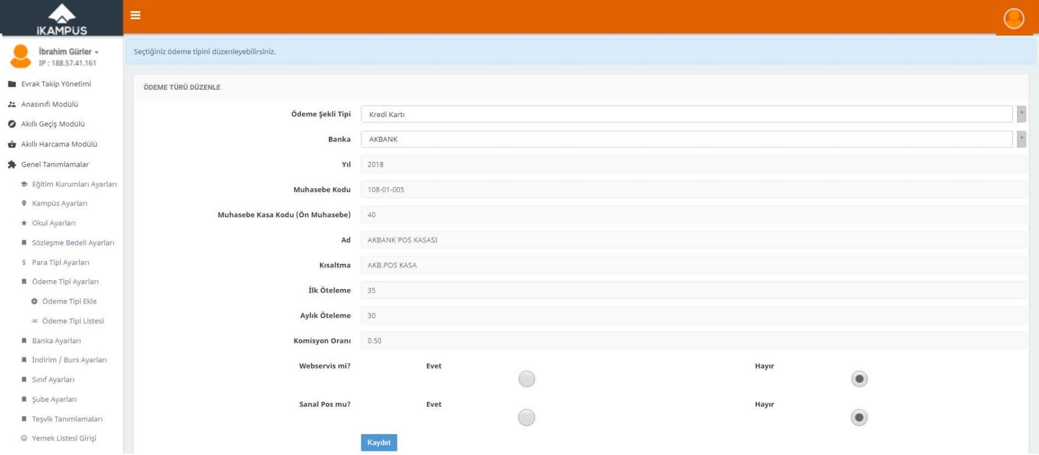
Task: Click the Muhasebe Kodu field
Action: [693, 189]
